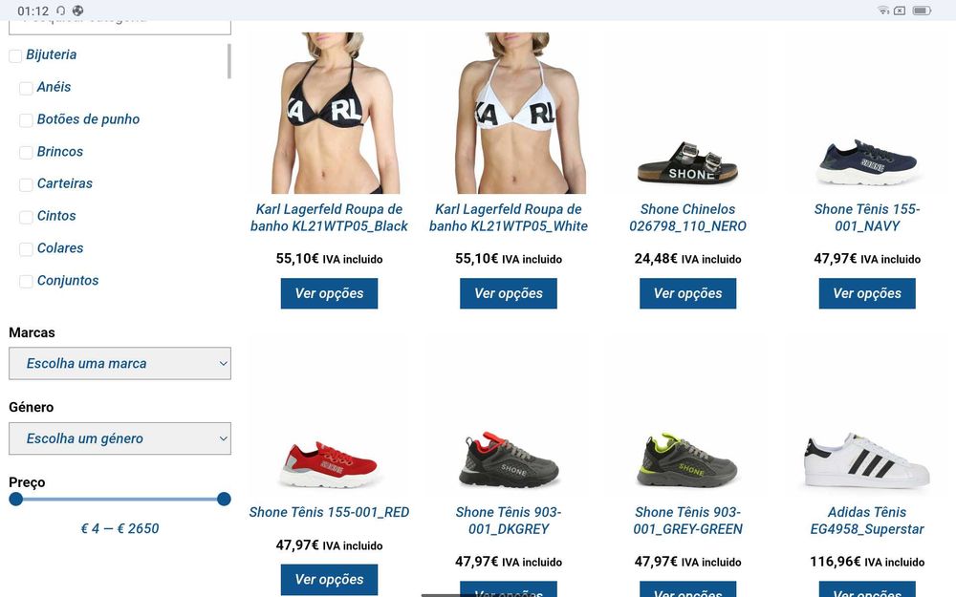
Task: Check the Bijuteria category checkbox
Action: [x=15, y=56]
